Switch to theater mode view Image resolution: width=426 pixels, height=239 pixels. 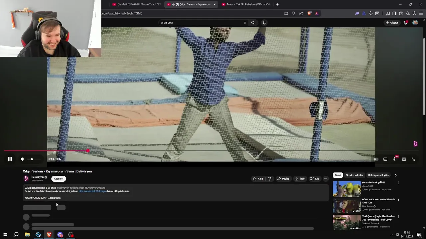pos(404,159)
